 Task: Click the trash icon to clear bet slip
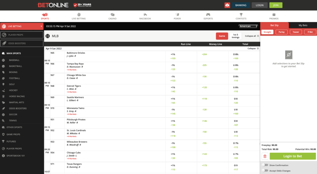tap(265, 156)
